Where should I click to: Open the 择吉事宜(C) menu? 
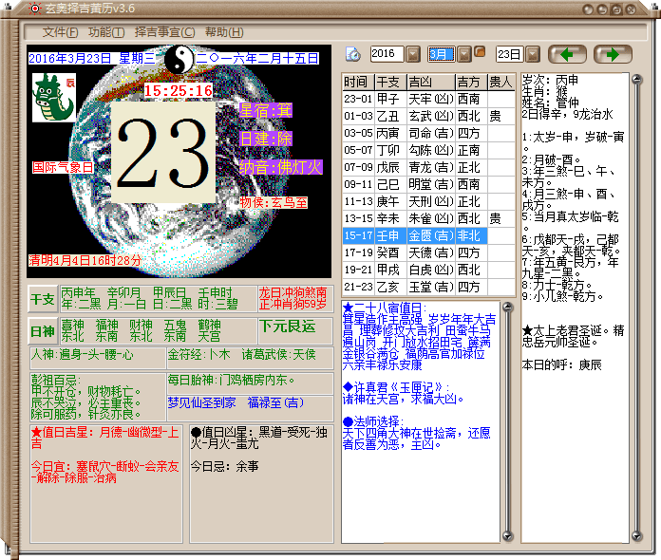coord(164,31)
